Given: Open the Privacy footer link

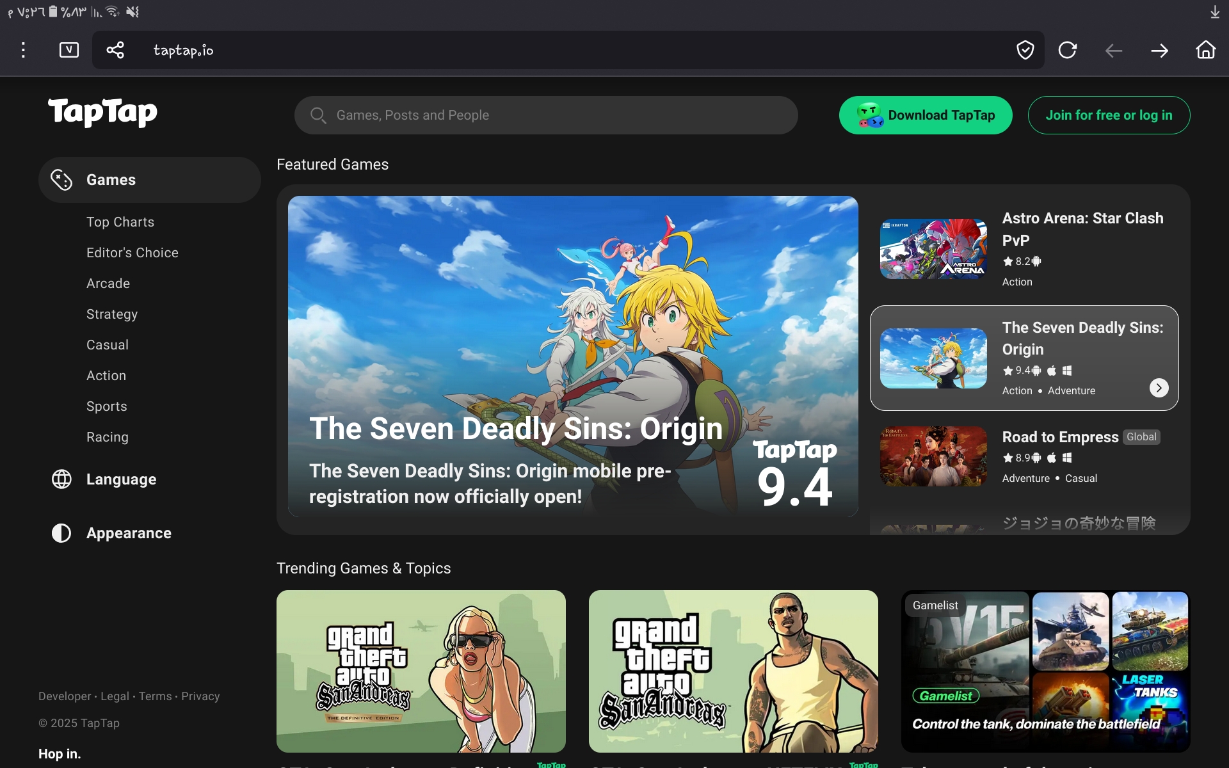Looking at the screenshot, I should coord(200,696).
